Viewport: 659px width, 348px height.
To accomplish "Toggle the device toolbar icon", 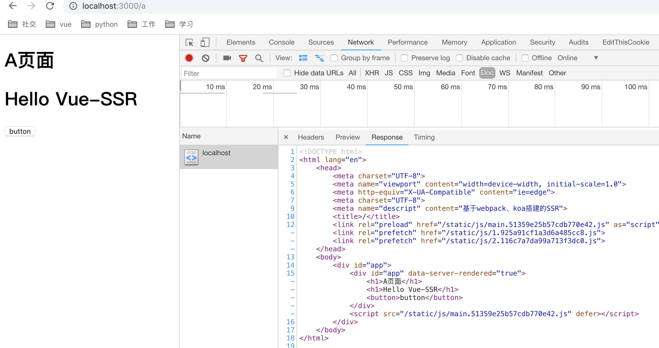I will pyautogui.click(x=205, y=43).
